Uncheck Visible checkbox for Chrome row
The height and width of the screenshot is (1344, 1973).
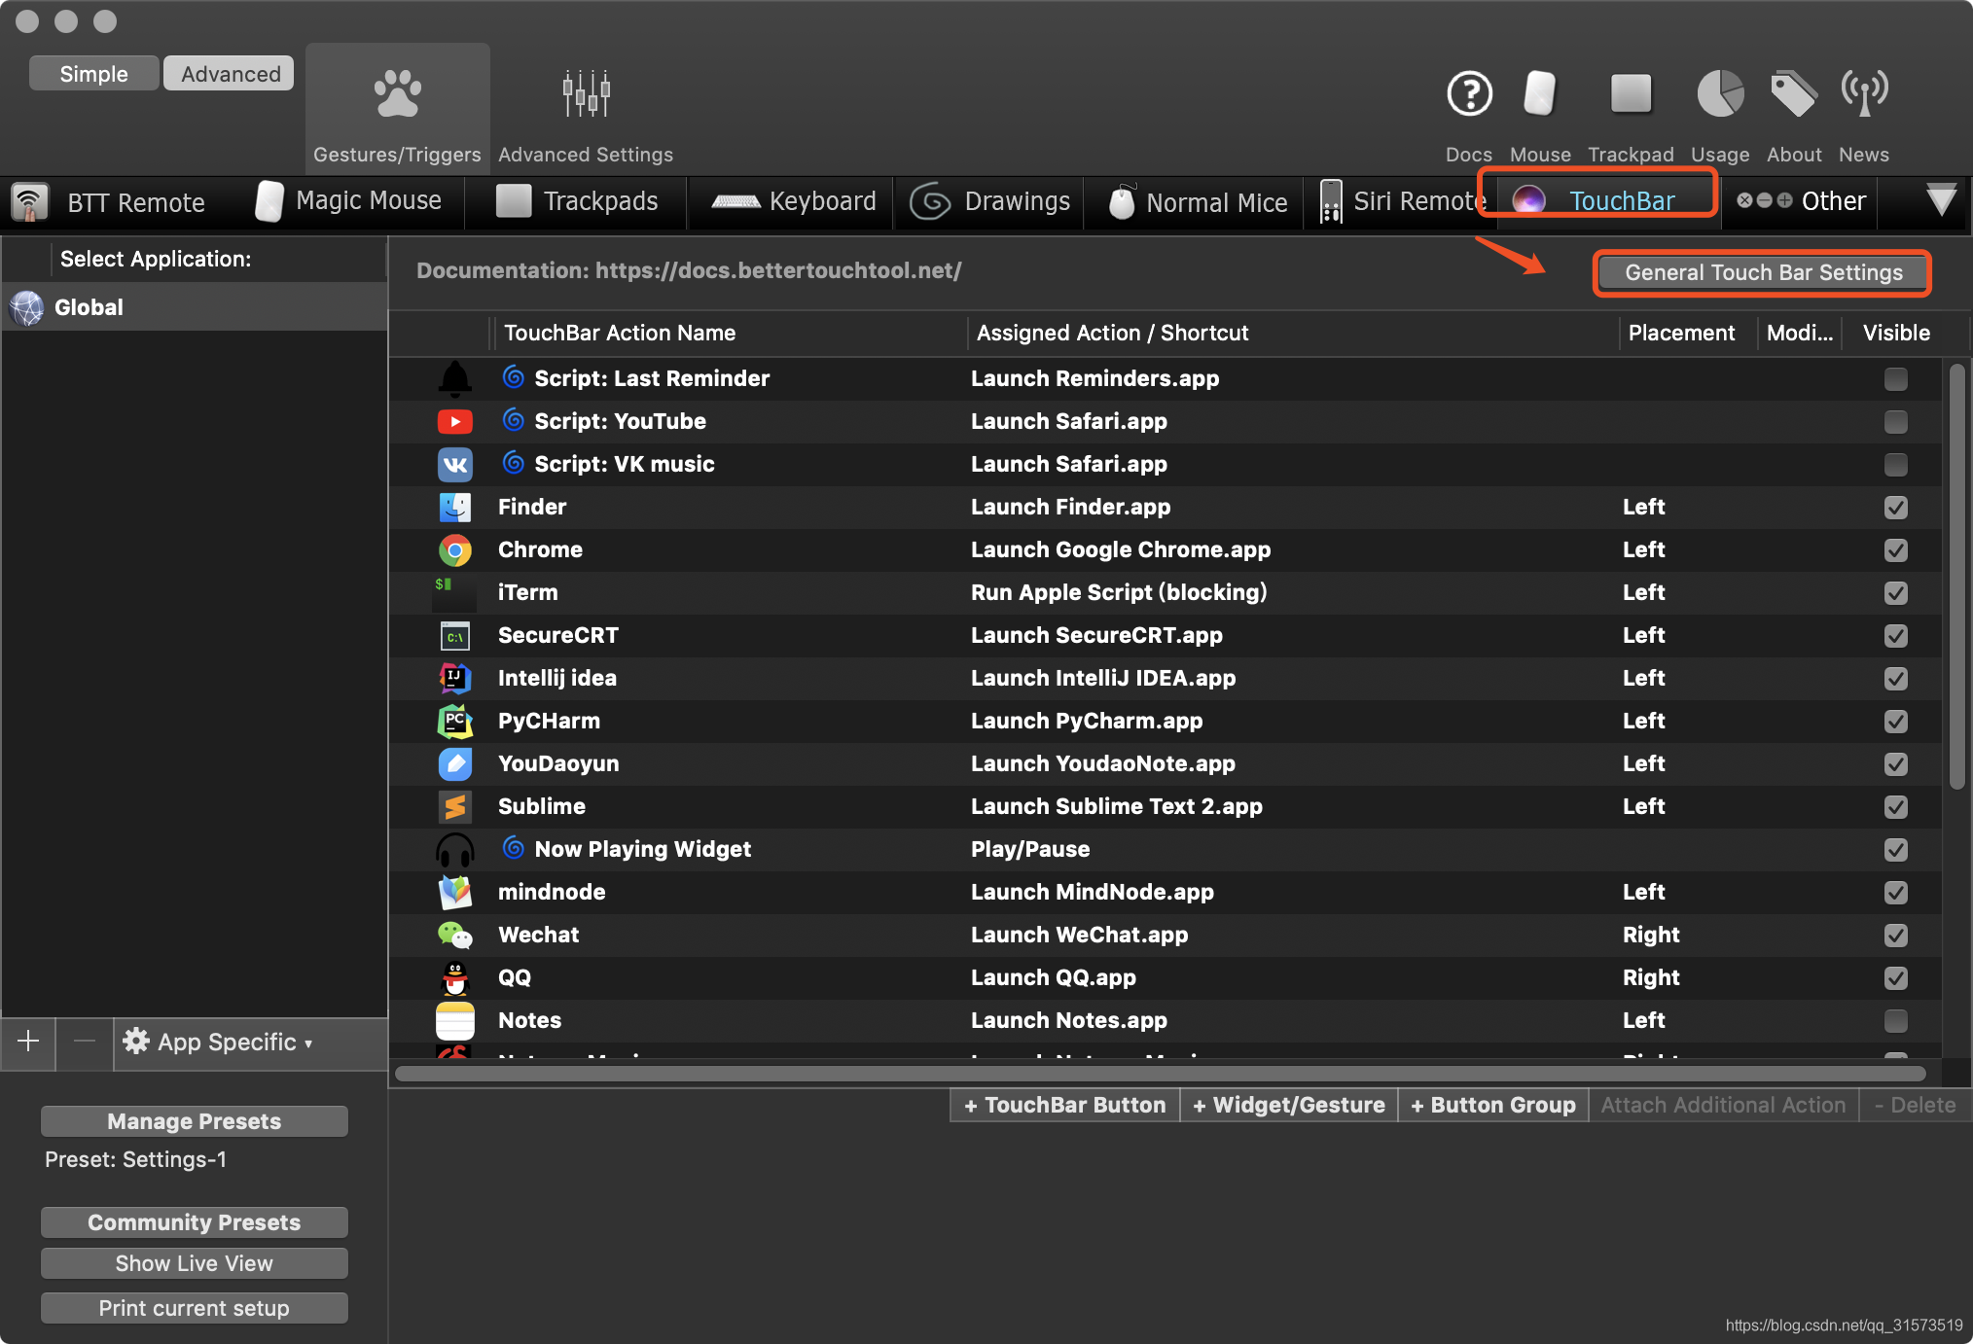(1895, 550)
